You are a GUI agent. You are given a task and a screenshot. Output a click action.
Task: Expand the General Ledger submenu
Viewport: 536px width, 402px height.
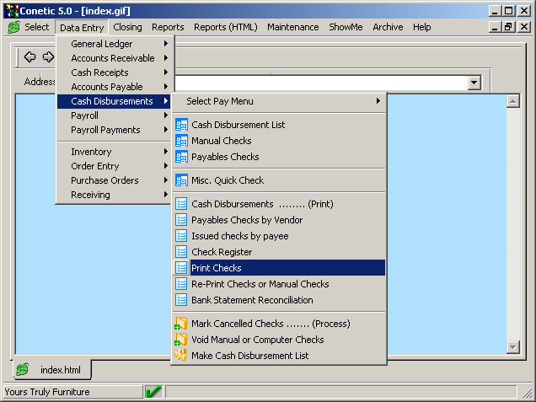[x=115, y=44]
